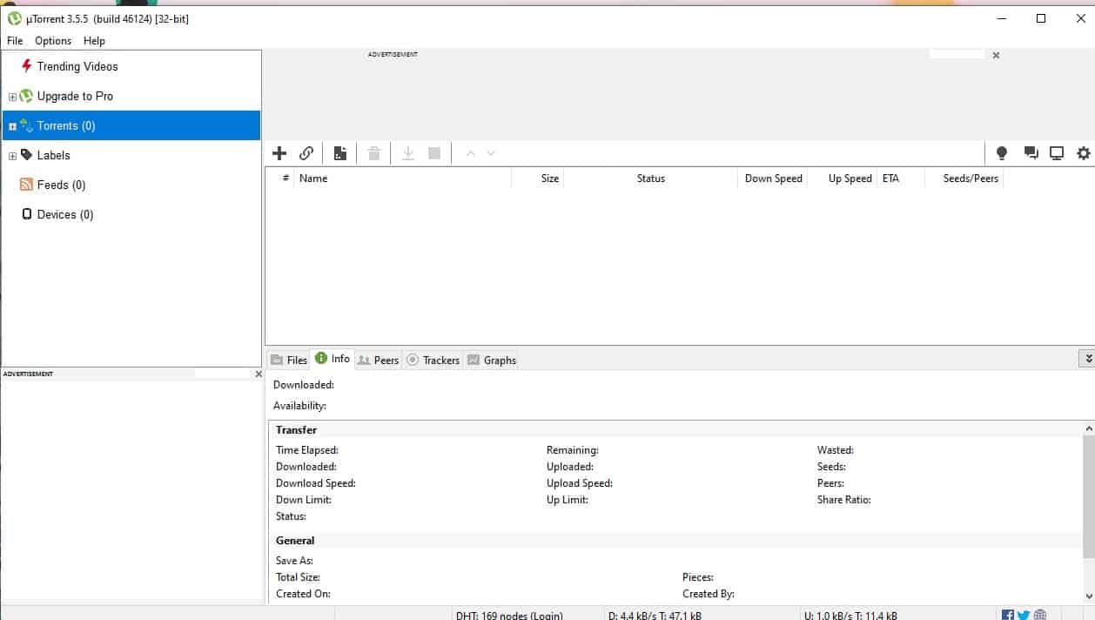The width and height of the screenshot is (1095, 620).
Task: Click the globe icon in status bar
Action: point(1040,615)
